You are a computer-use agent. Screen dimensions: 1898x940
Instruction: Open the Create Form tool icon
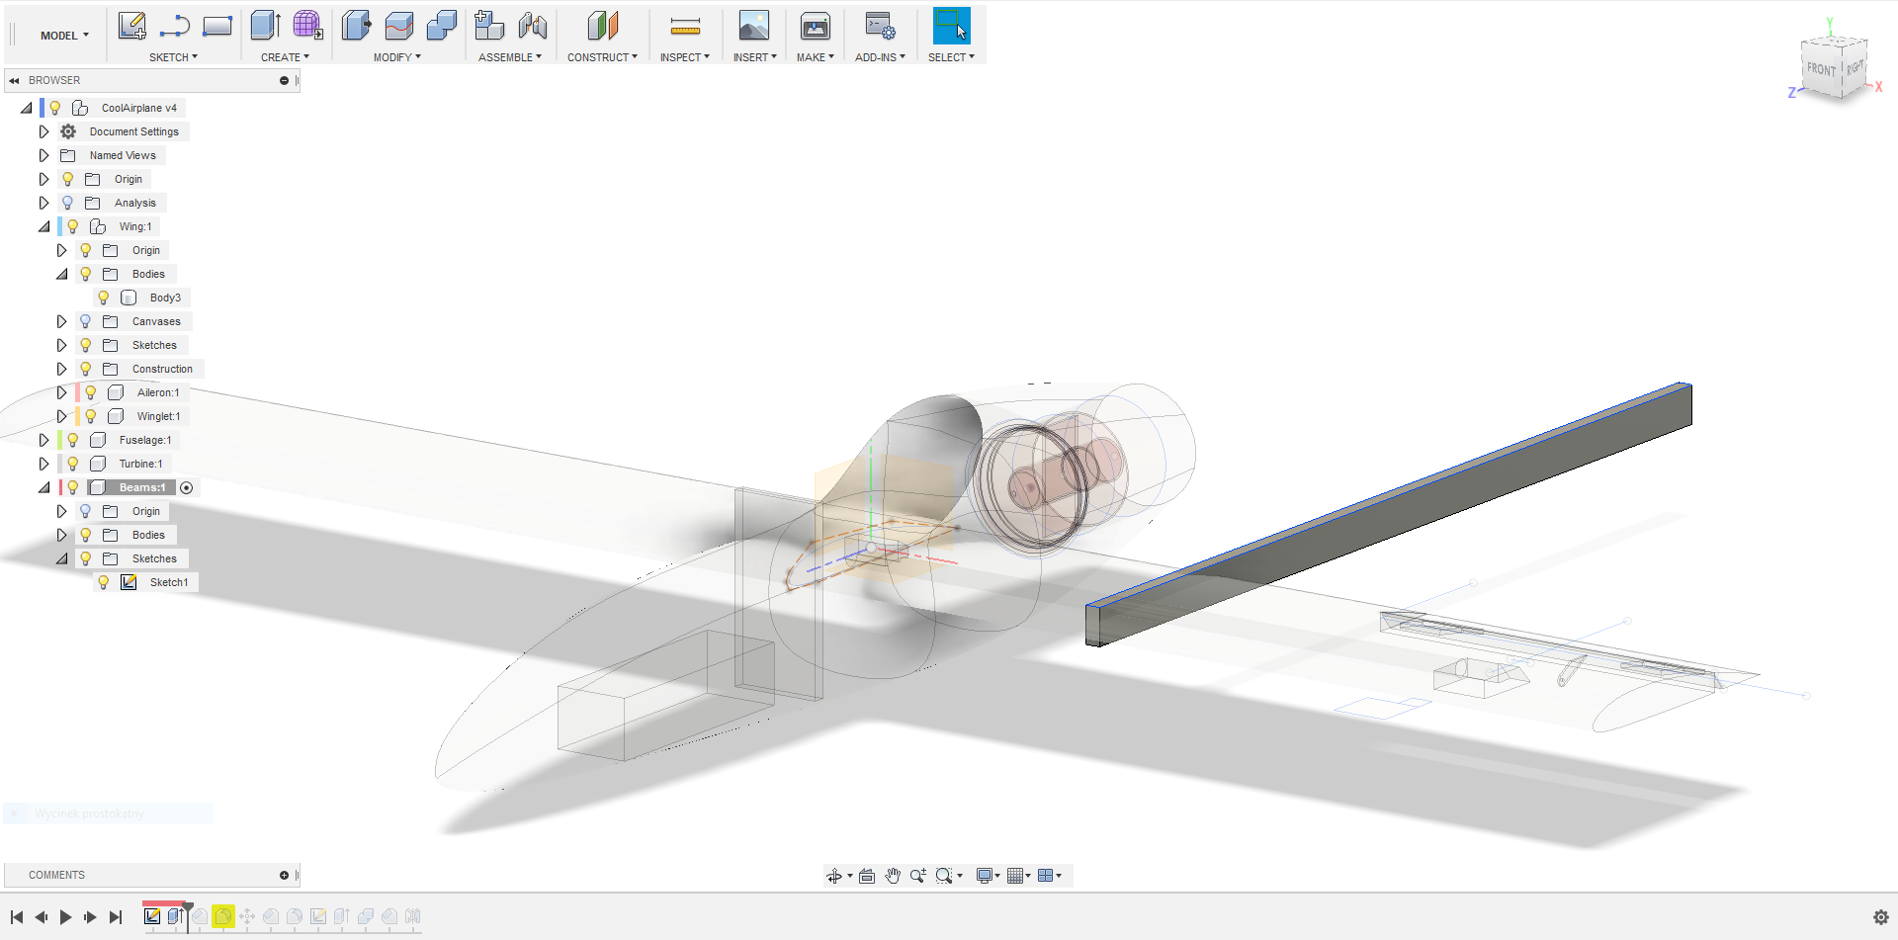click(307, 26)
